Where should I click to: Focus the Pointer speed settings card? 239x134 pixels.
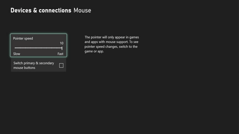click(39, 45)
